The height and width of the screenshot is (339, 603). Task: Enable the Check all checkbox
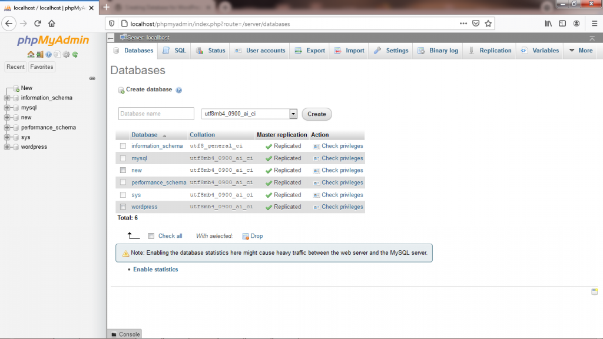(151, 236)
